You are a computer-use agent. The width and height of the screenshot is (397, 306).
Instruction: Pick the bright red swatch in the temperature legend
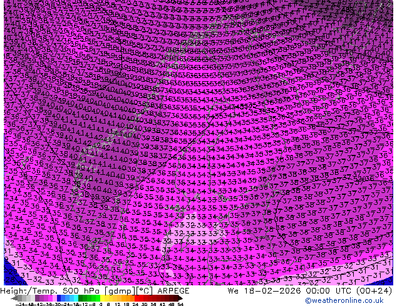click(137, 298)
